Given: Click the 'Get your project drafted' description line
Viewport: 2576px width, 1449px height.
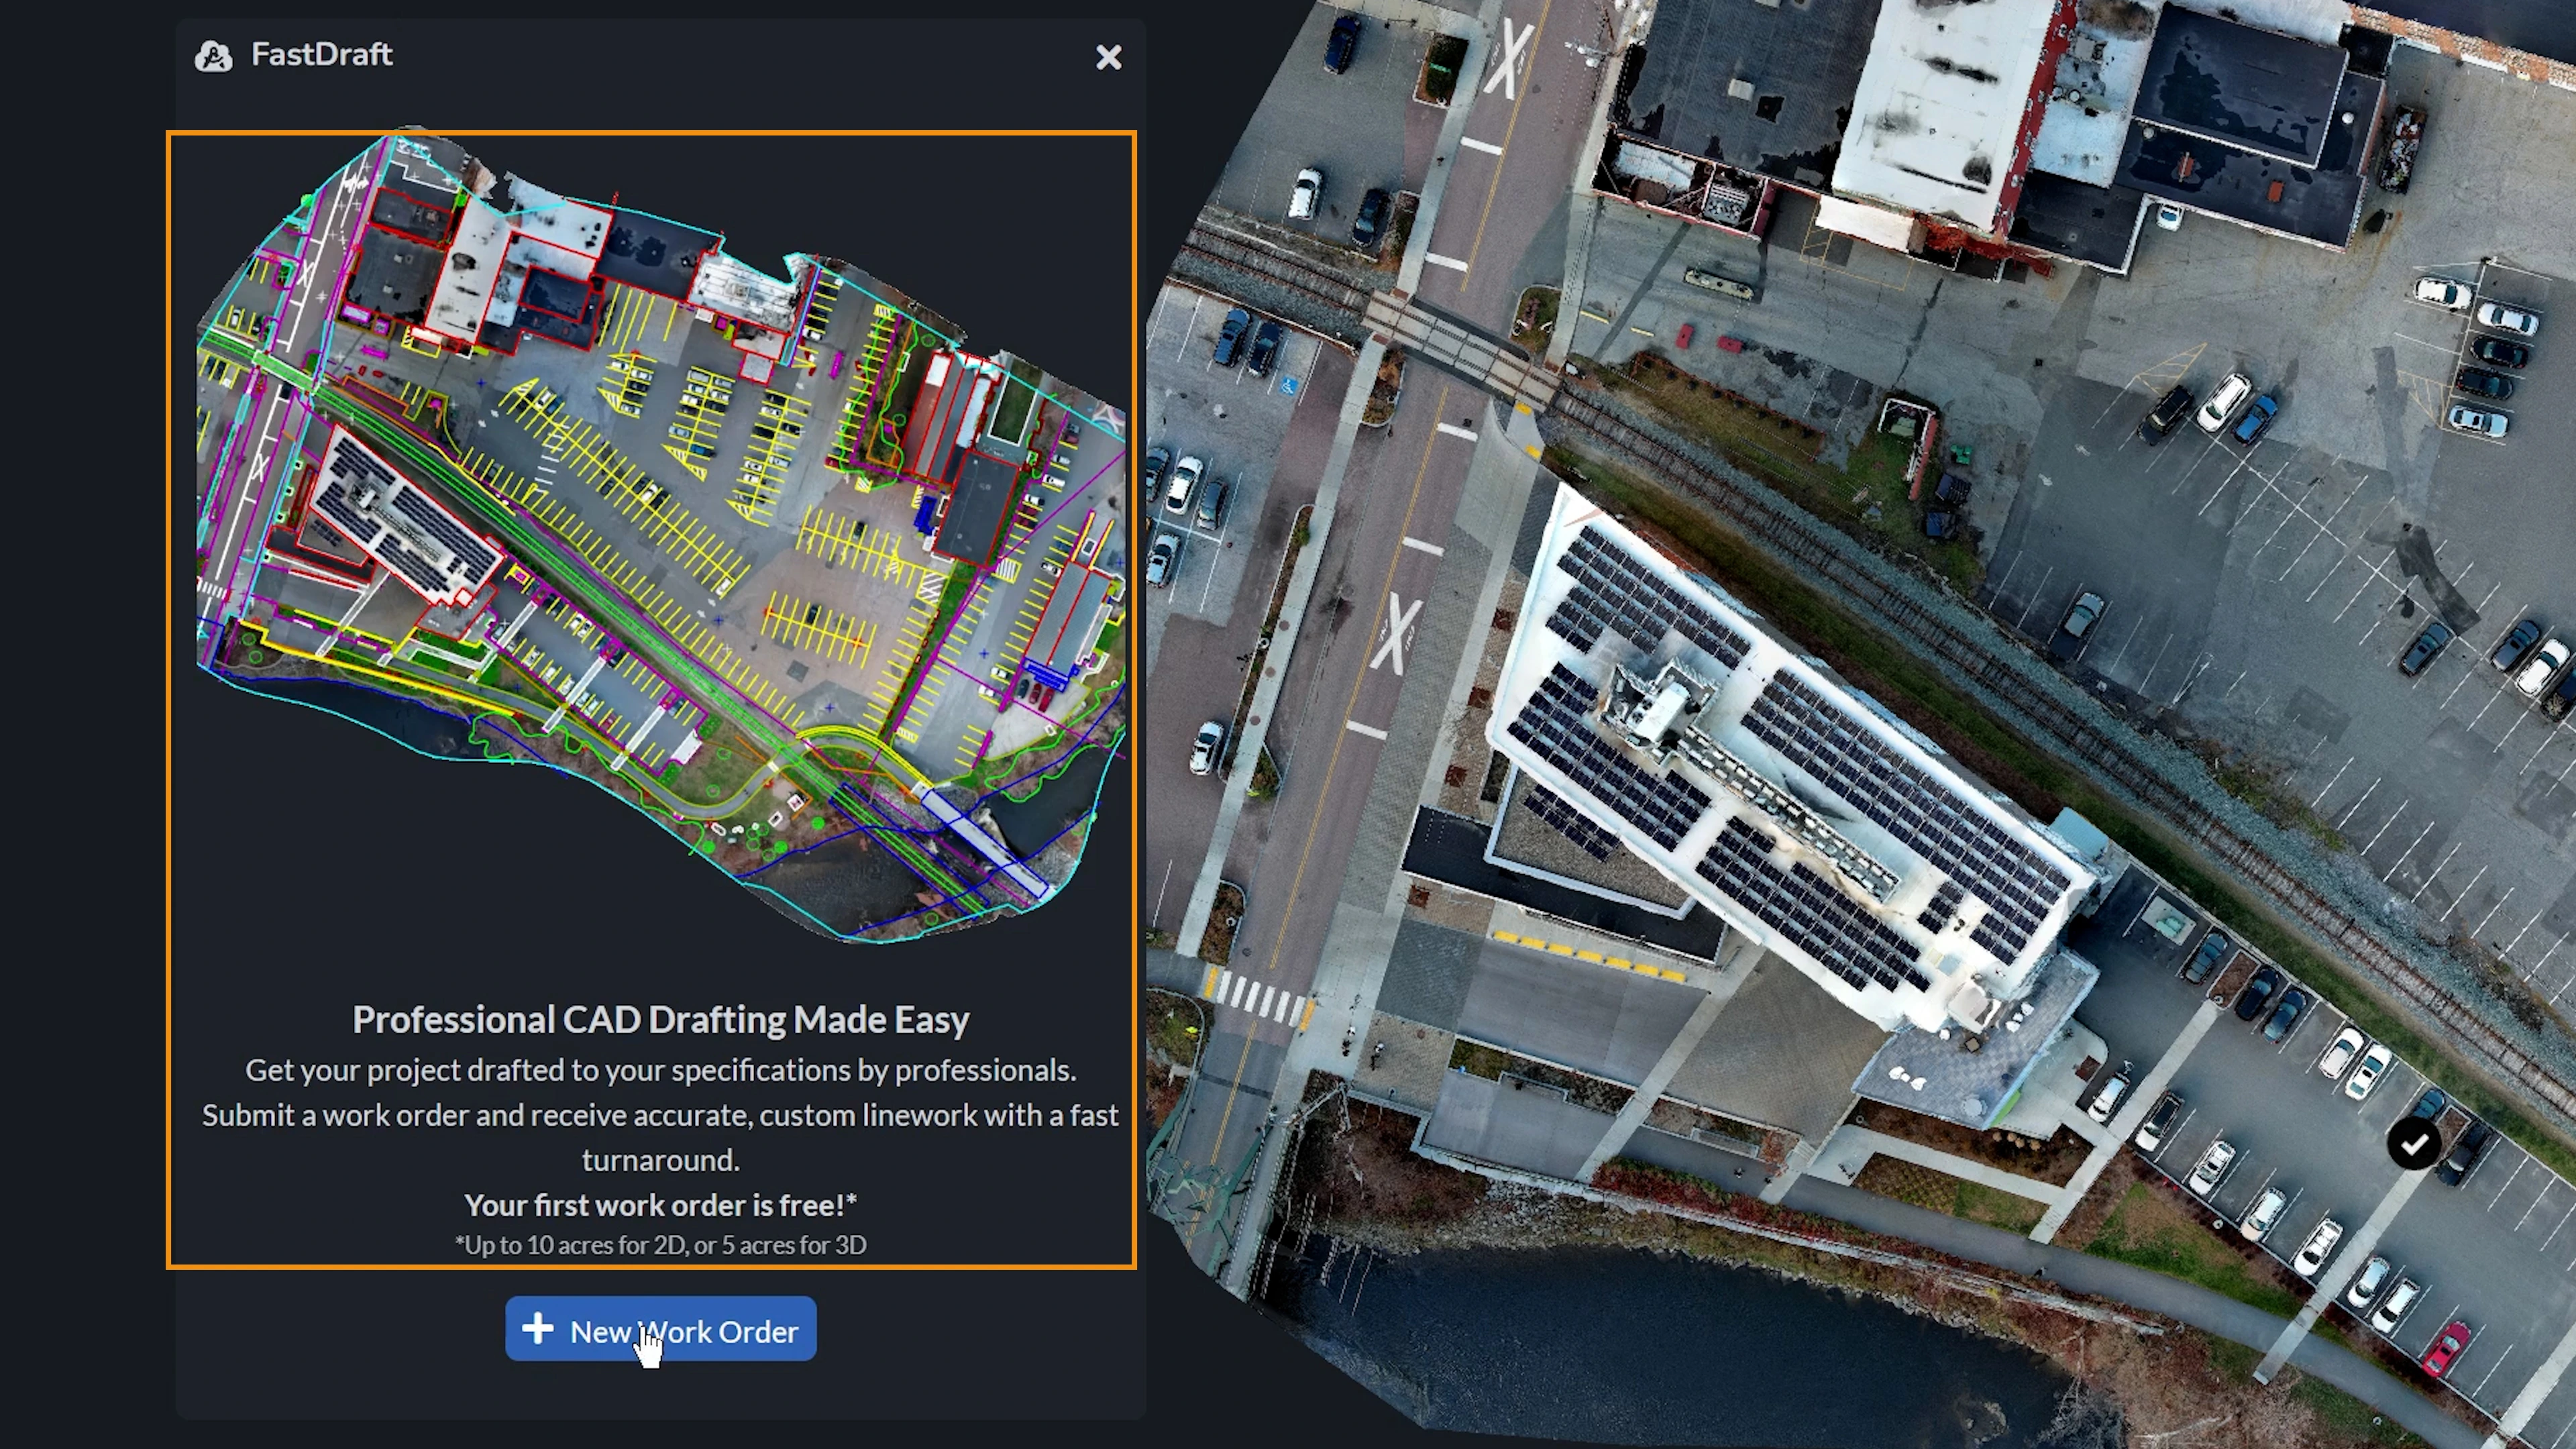Looking at the screenshot, I should pos(660,1070).
